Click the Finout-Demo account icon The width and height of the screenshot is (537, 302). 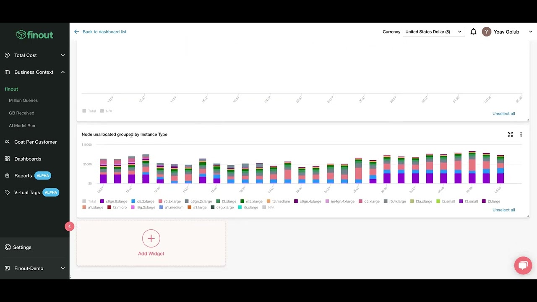coord(7,268)
